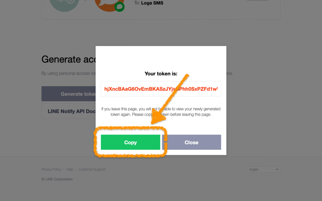Screen dimensions: 322x201
Task: Click the gear service avatar icon
Action: click(x=64, y=4)
